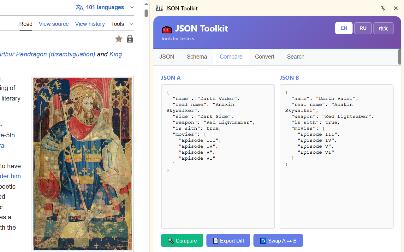404x252 pixels.
Task: Click the Wikipedia page vertical scrollbar thumb
Action: coord(146,13)
